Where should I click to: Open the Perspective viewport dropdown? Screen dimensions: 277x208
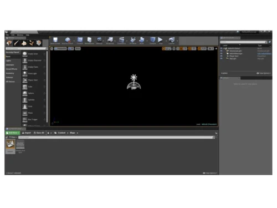pos(60,49)
